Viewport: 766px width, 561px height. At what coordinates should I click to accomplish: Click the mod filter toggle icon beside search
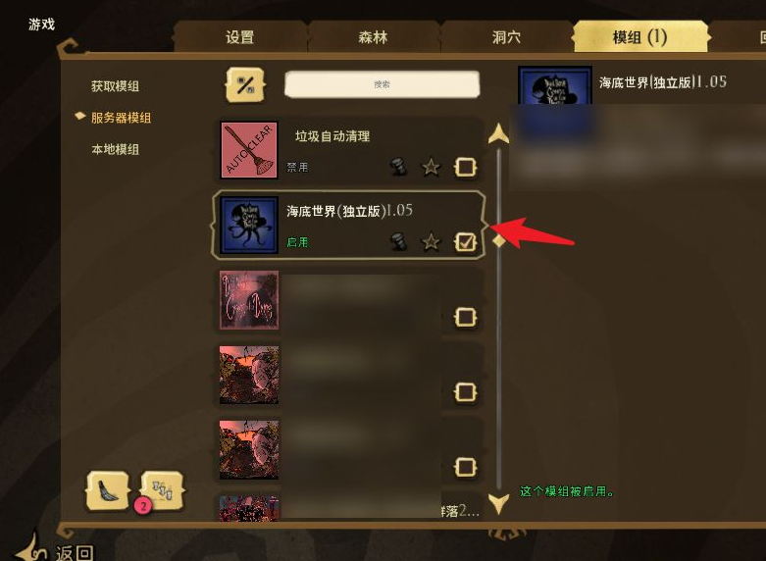245,85
